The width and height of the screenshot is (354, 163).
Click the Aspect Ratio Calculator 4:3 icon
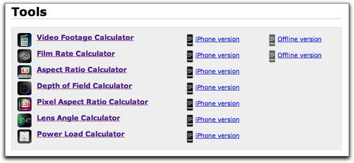(24, 72)
